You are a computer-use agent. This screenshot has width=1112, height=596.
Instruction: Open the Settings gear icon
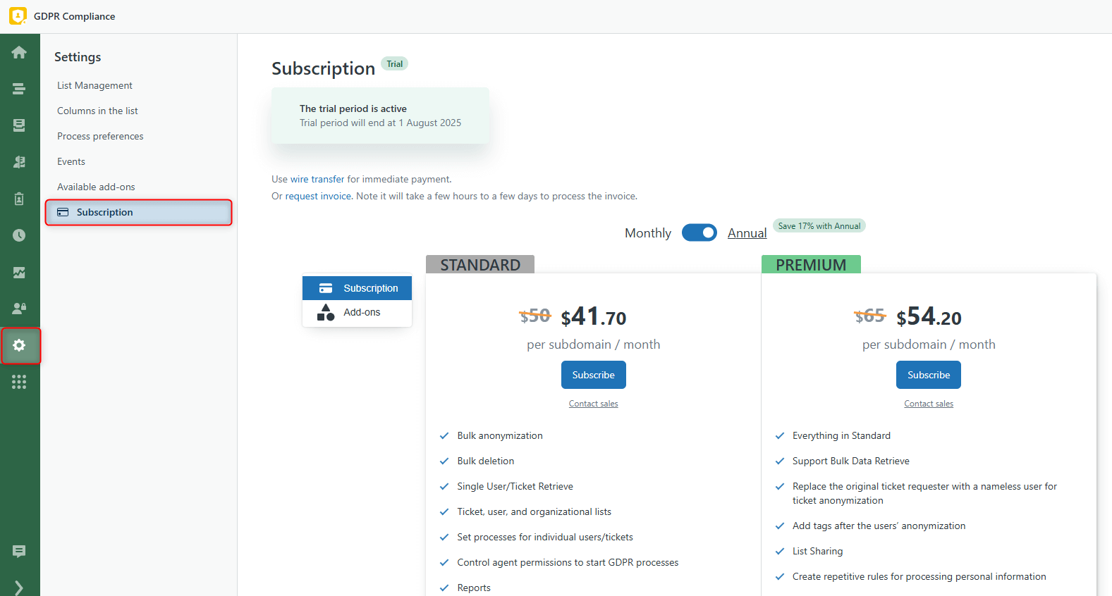[20, 345]
